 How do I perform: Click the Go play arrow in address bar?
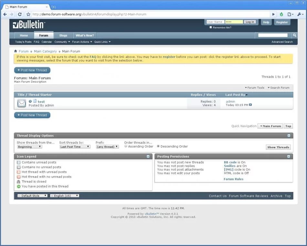[x=273, y=14]
